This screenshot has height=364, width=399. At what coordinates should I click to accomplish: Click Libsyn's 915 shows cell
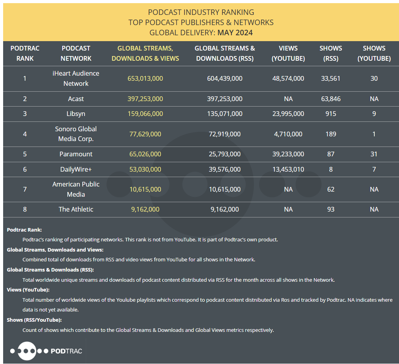pos(331,114)
